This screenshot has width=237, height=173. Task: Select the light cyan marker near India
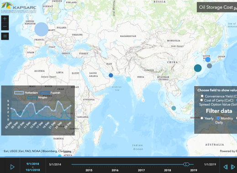(x=129, y=79)
